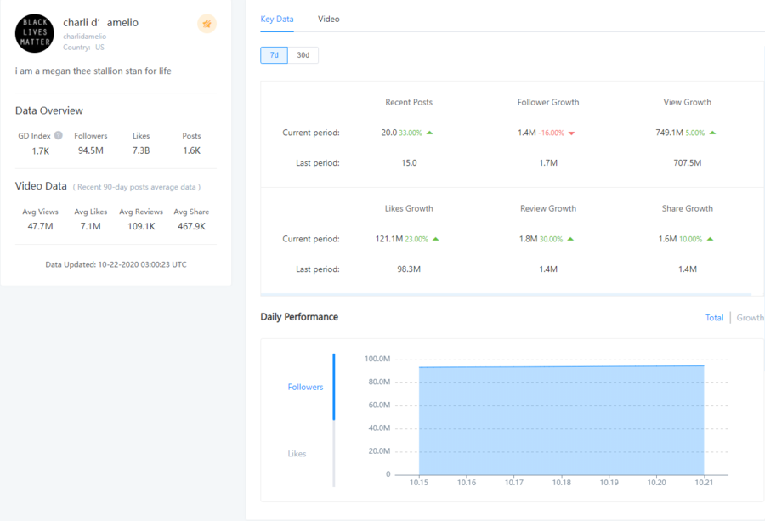Show Growth view in Daily Performance
765x521 pixels.
point(750,318)
